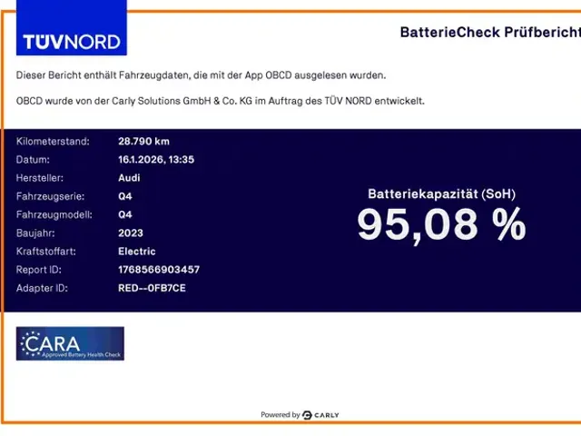
Task: Click the CARA Approved Battery Health Check badge
Action: click(x=70, y=344)
